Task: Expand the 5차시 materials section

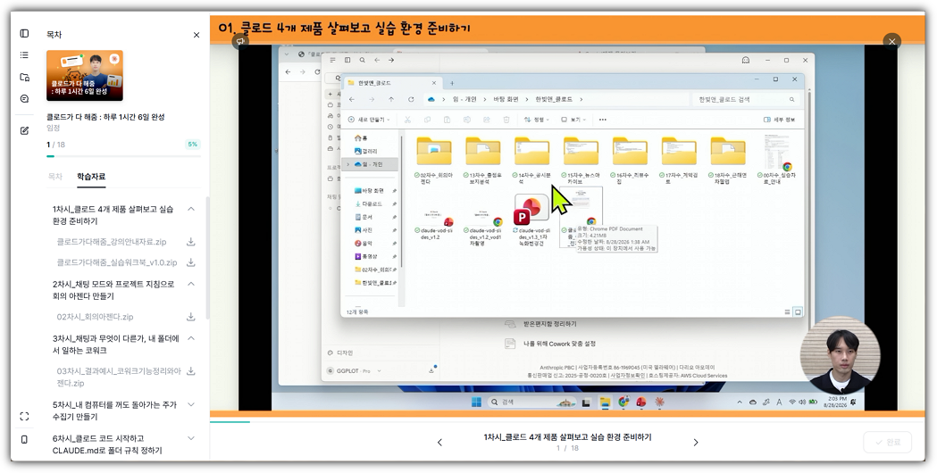Action: coord(191,404)
